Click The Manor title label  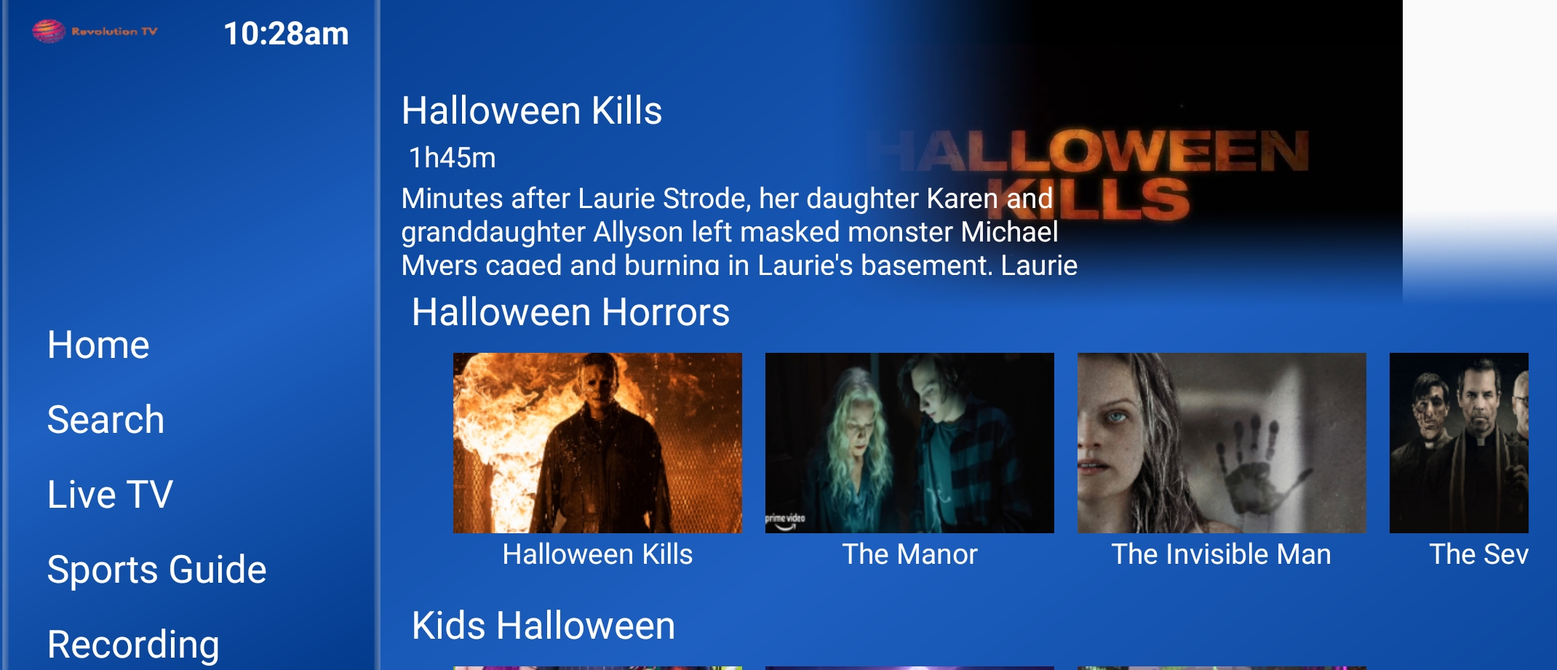pyautogui.click(x=909, y=554)
